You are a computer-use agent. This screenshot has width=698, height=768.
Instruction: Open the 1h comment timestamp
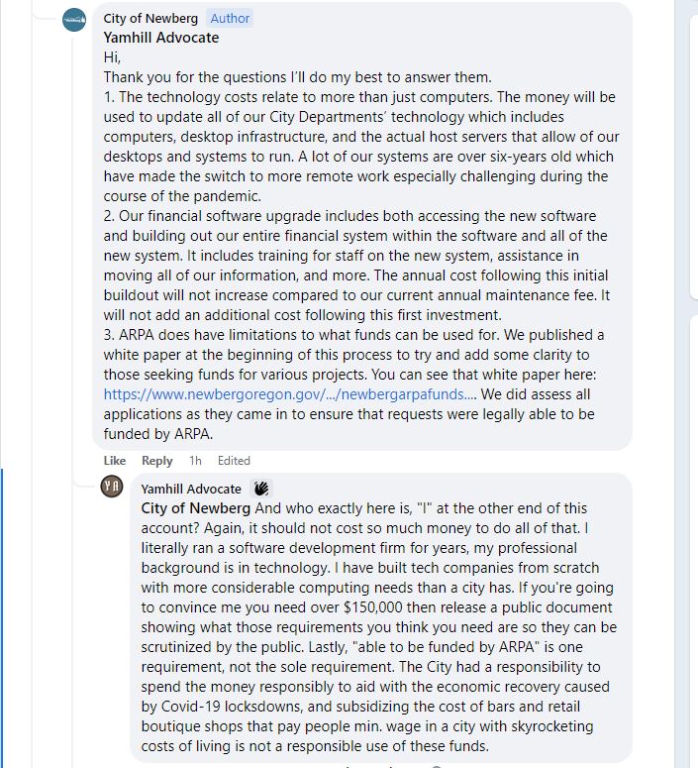[x=195, y=461]
